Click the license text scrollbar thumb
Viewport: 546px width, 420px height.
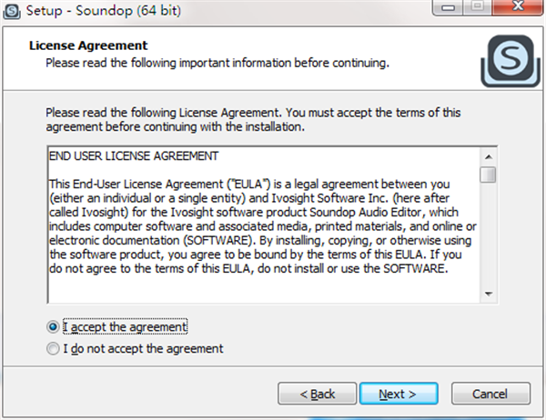(x=489, y=175)
